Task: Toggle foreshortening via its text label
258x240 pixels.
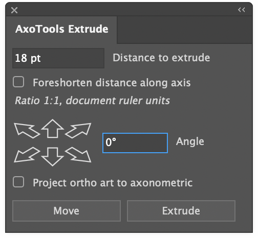Action: pos(112,83)
